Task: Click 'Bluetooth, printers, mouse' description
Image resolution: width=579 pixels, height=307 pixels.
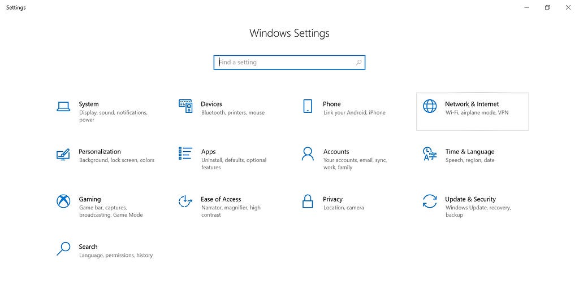Action: coord(233,113)
